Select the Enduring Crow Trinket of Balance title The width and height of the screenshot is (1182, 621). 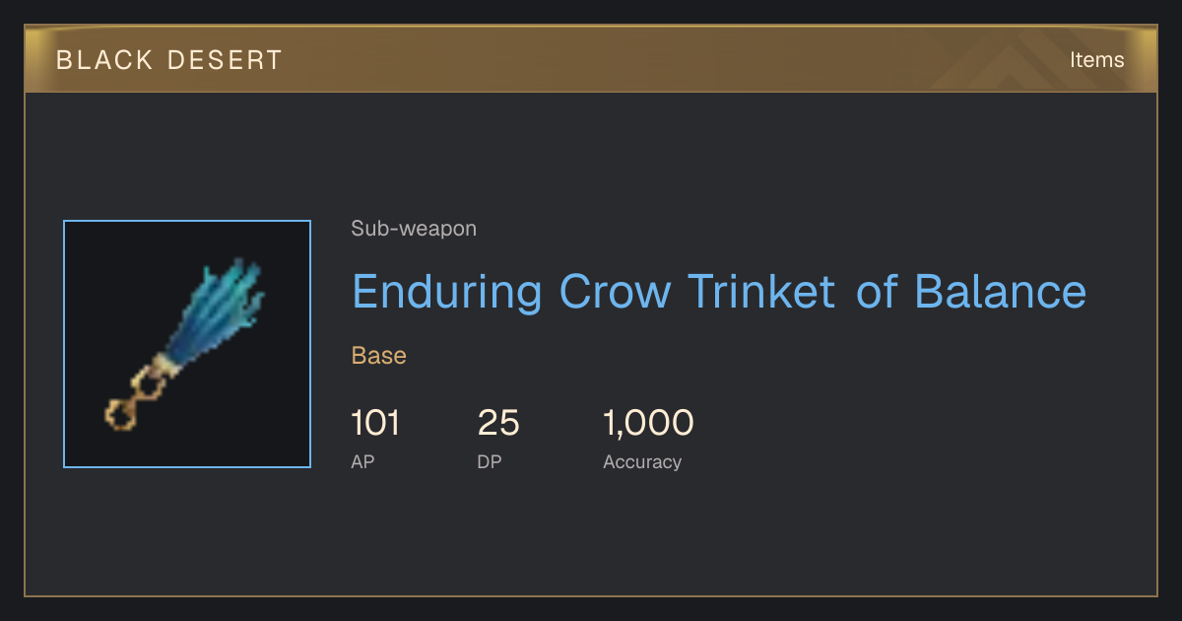pyautogui.click(x=719, y=292)
